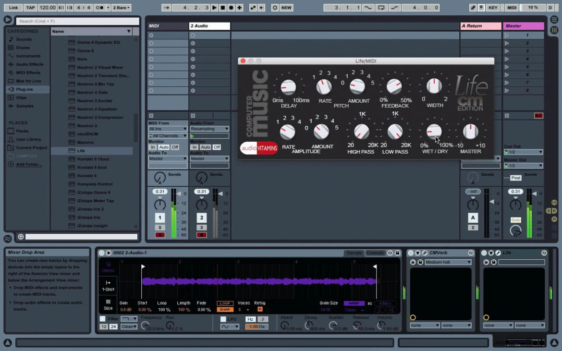Toggle the metronome in the top bar

point(99,8)
